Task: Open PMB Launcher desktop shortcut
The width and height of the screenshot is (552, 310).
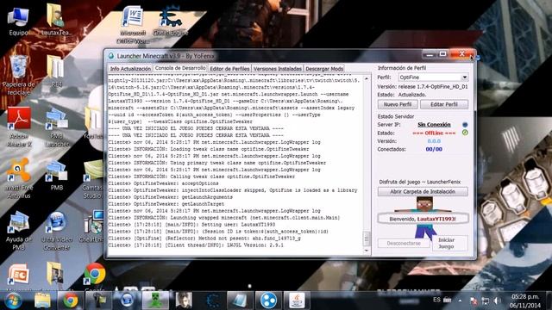Action: (57, 127)
